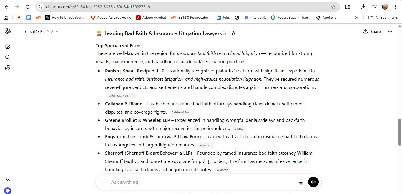The height and width of the screenshot is (194, 402).
Task: Show more bookmarks with the double chevron
Action: tap(357, 18)
